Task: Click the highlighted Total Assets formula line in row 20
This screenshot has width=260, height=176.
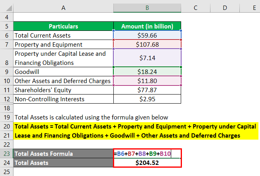Action: 136,127
